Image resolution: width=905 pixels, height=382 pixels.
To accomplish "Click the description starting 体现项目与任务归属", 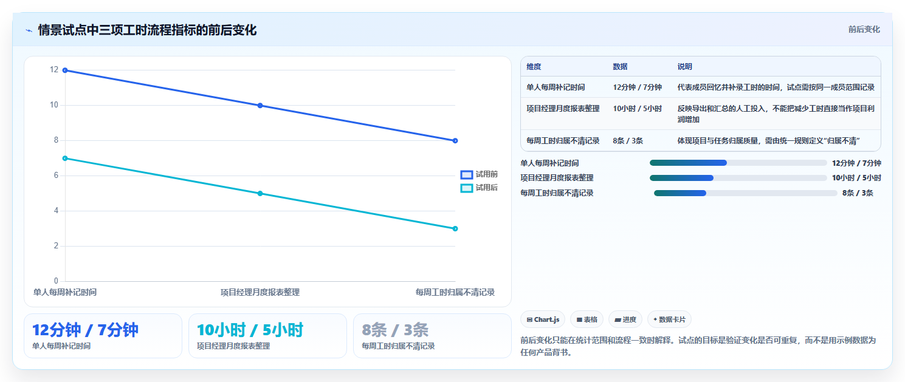I will point(768,141).
